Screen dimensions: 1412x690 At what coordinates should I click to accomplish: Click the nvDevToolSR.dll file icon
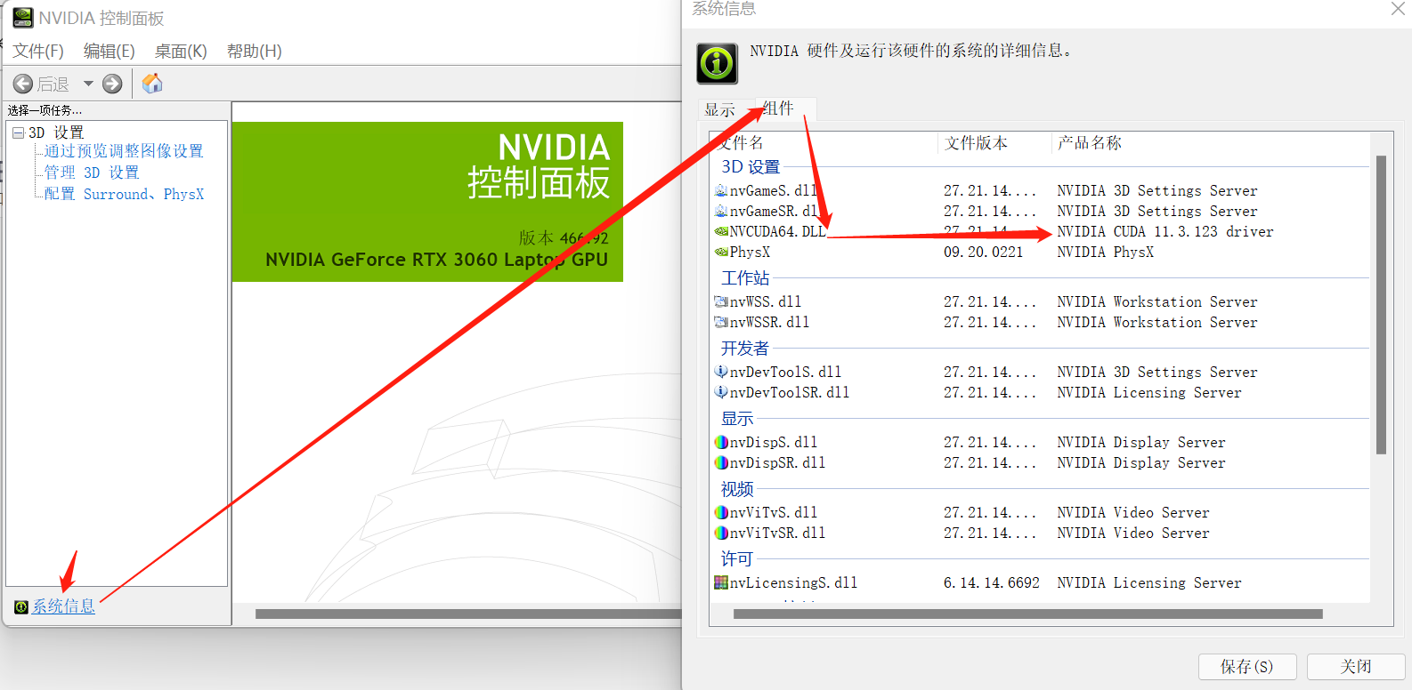coord(721,392)
